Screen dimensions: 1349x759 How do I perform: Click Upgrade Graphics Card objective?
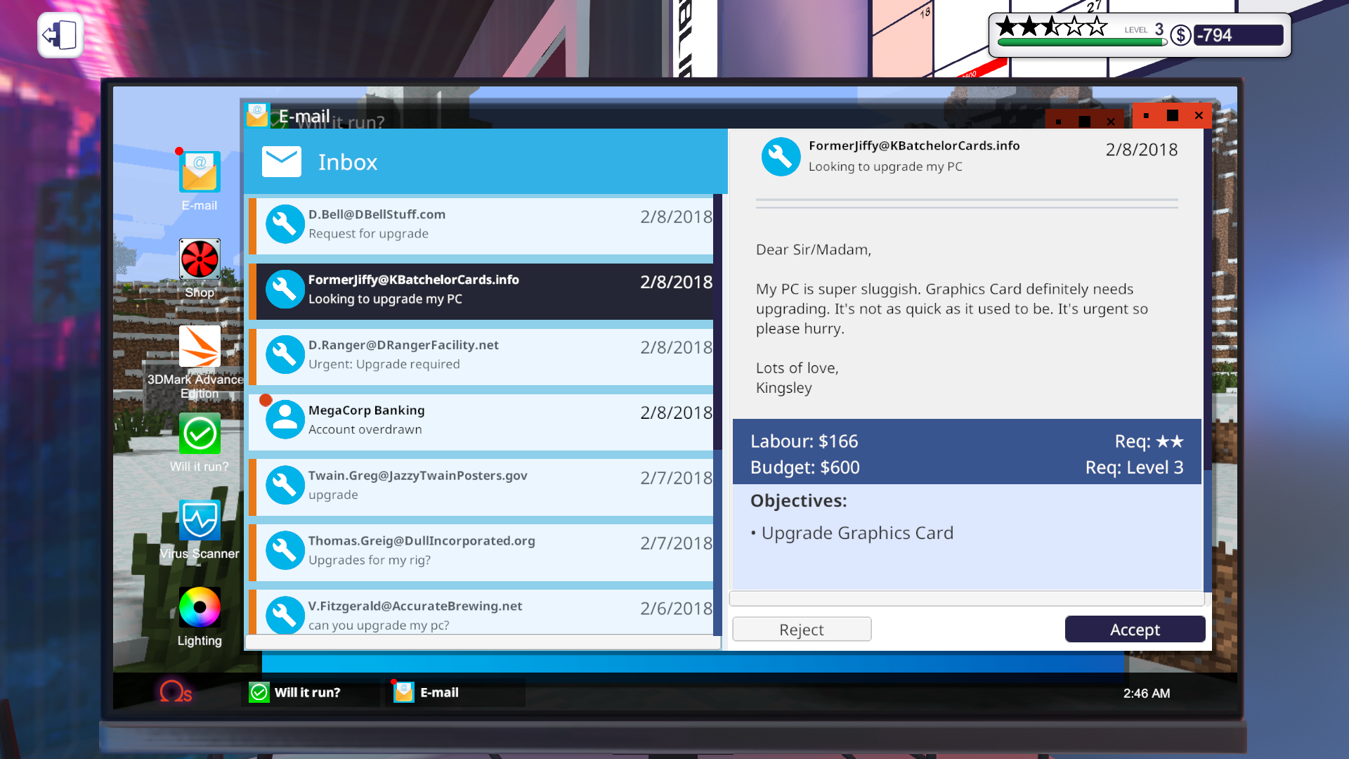[x=857, y=533]
